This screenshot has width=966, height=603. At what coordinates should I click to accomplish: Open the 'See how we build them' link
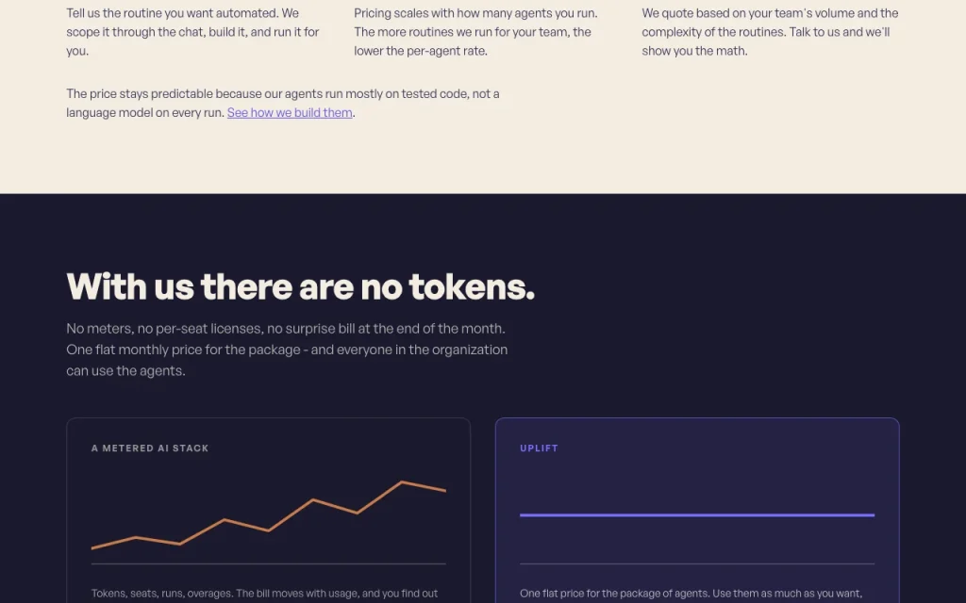coord(290,113)
